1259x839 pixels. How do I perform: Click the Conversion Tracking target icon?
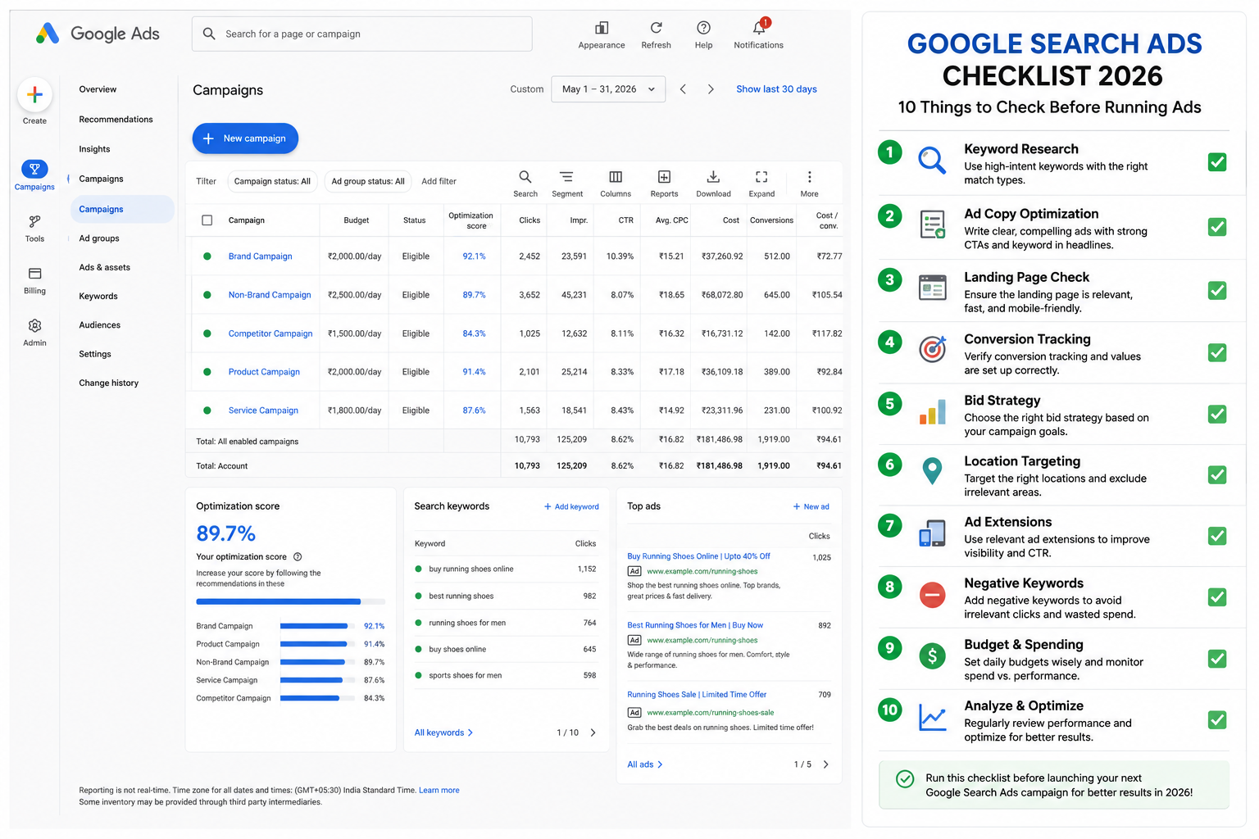(933, 350)
